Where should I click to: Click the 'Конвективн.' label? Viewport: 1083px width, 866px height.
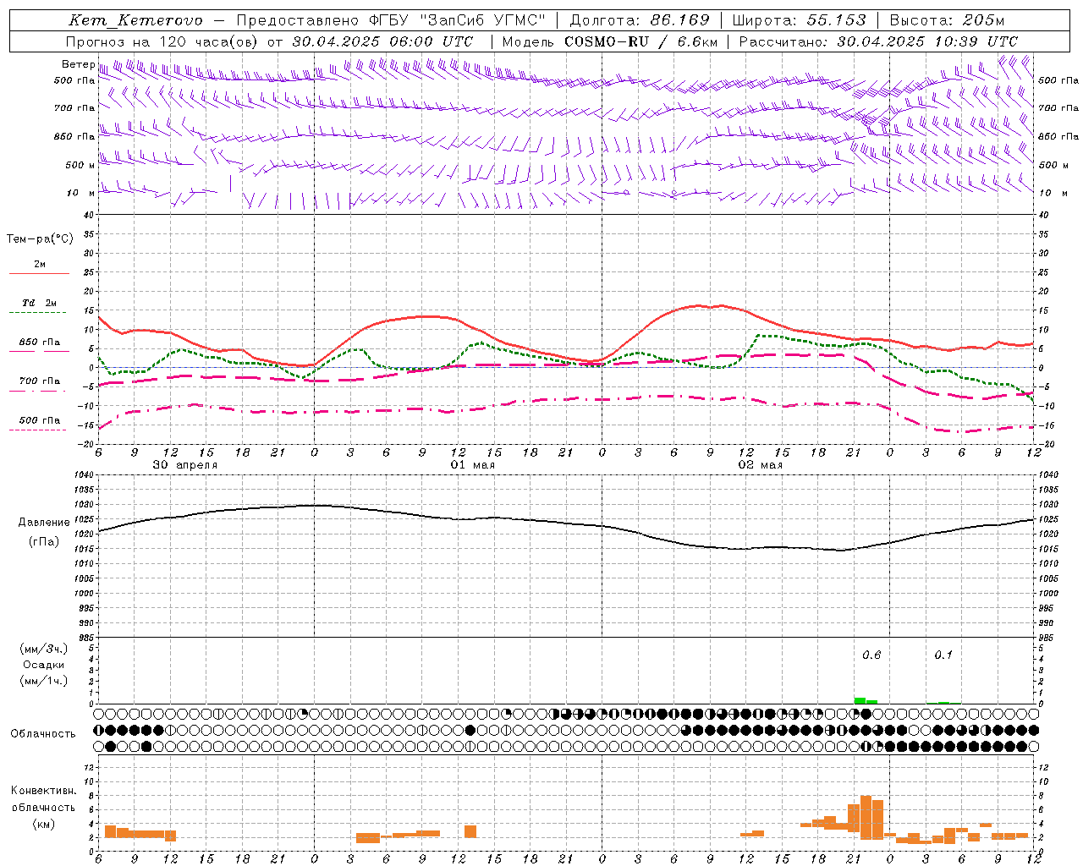[x=44, y=790]
